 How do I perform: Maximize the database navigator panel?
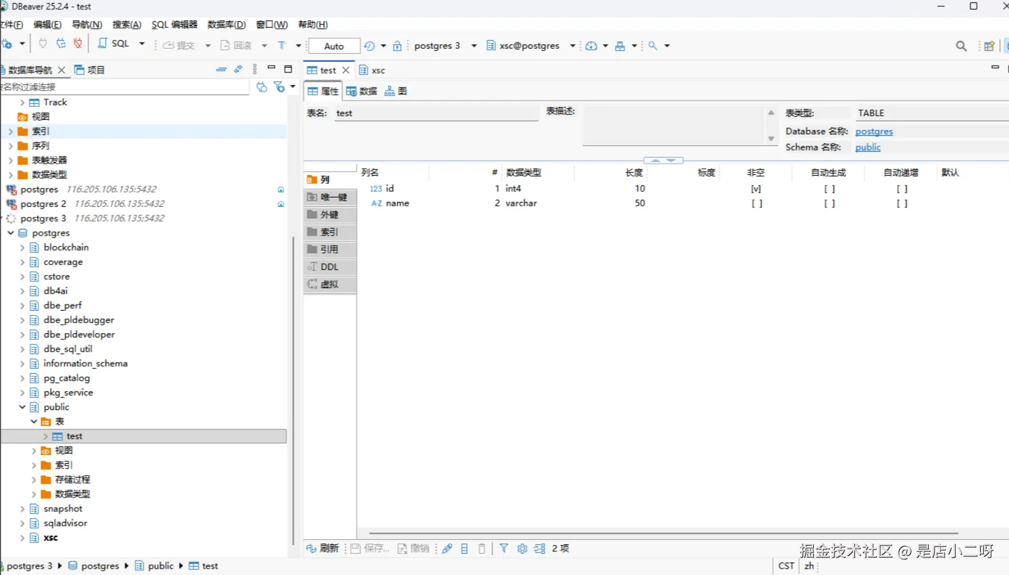pyautogui.click(x=288, y=69)
